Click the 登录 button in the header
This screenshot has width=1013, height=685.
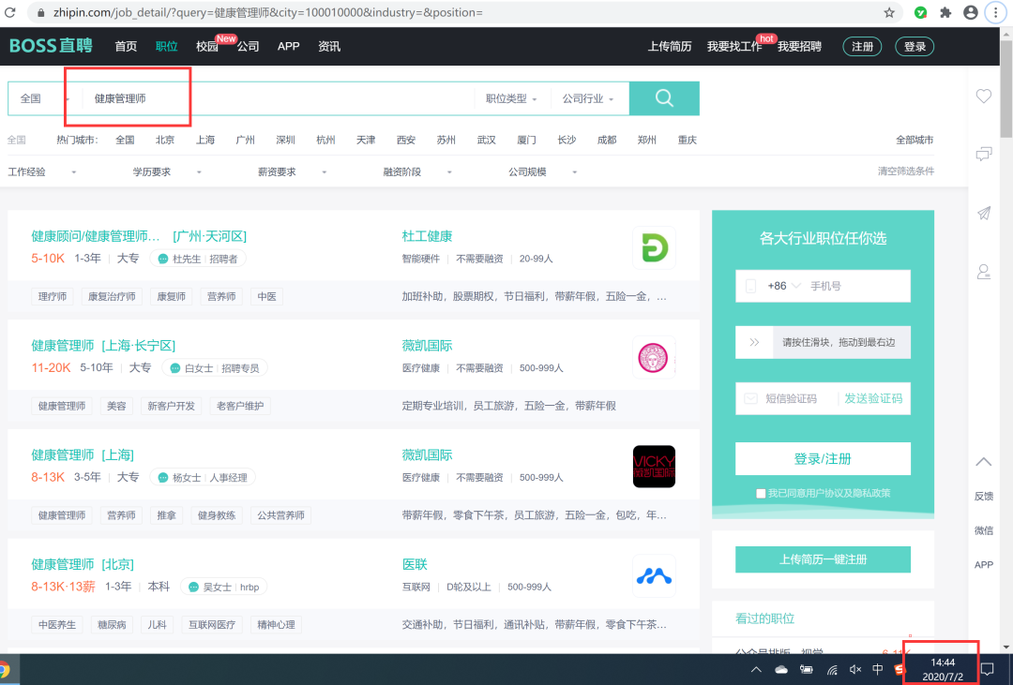click(x=915, y=47)
